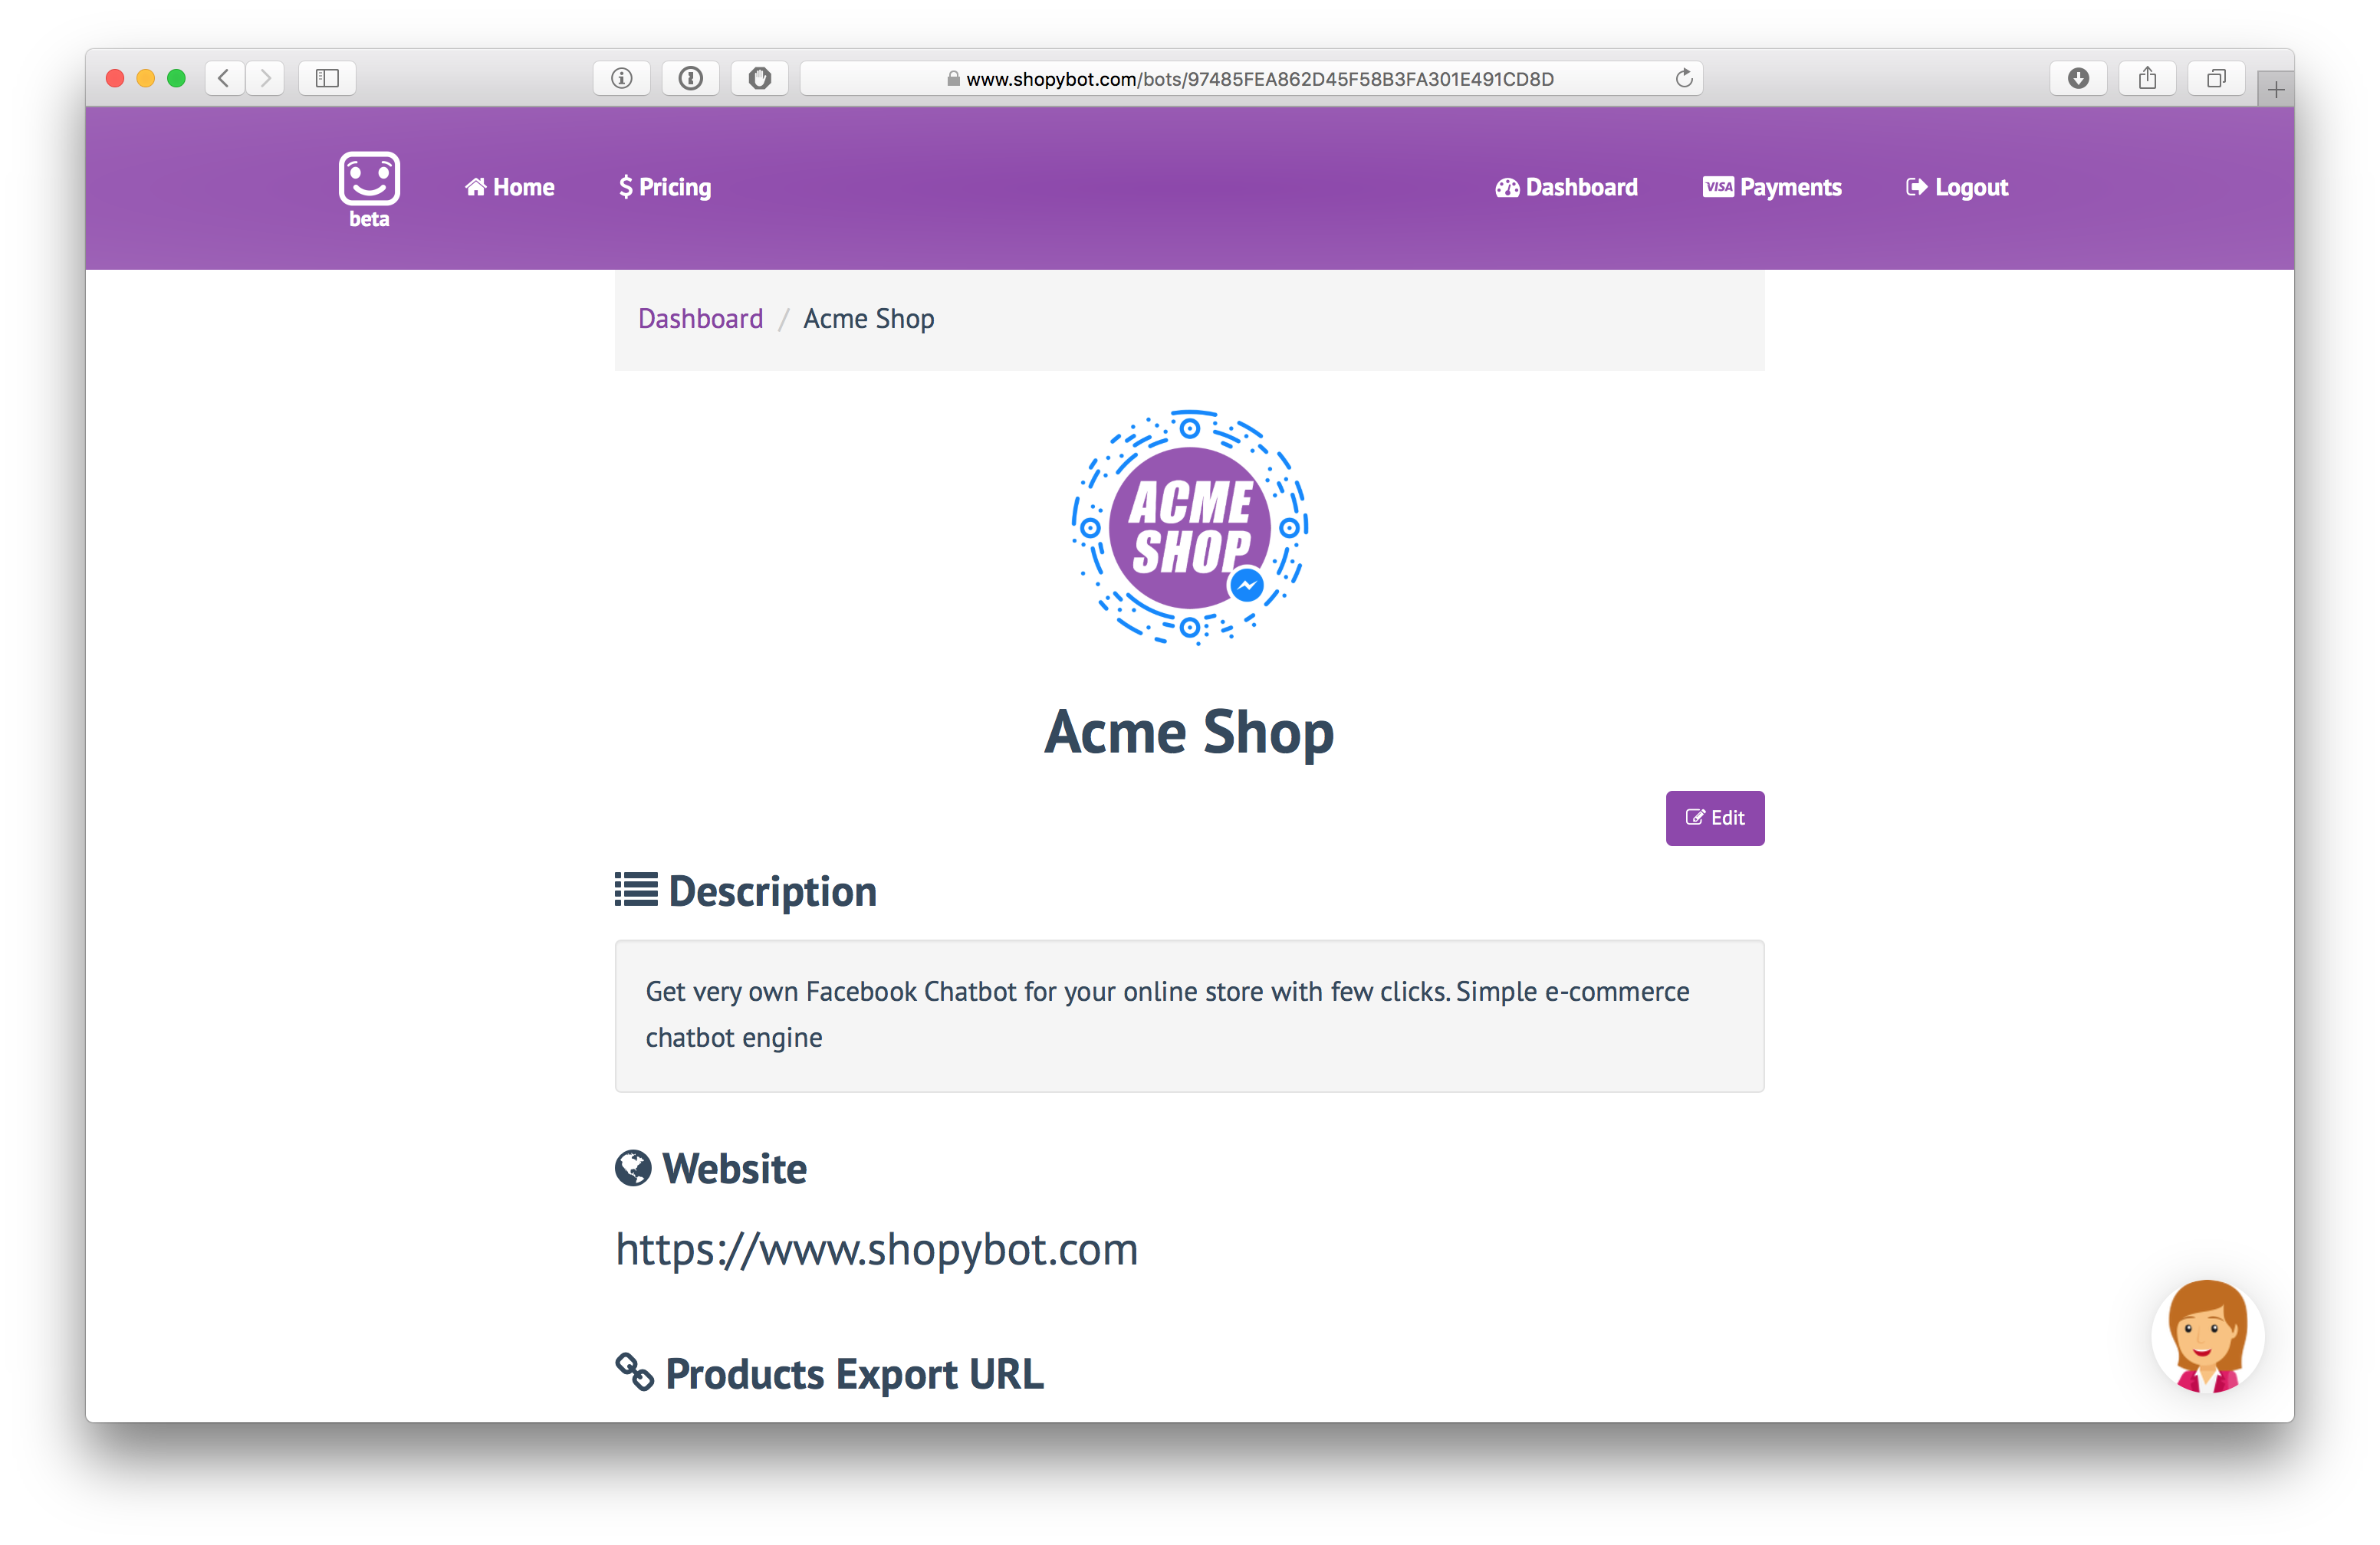Image resolution: width=2380 pixels, height=1545 pixels.
Task: Go forward in browser history
Action: pos(265,78)
